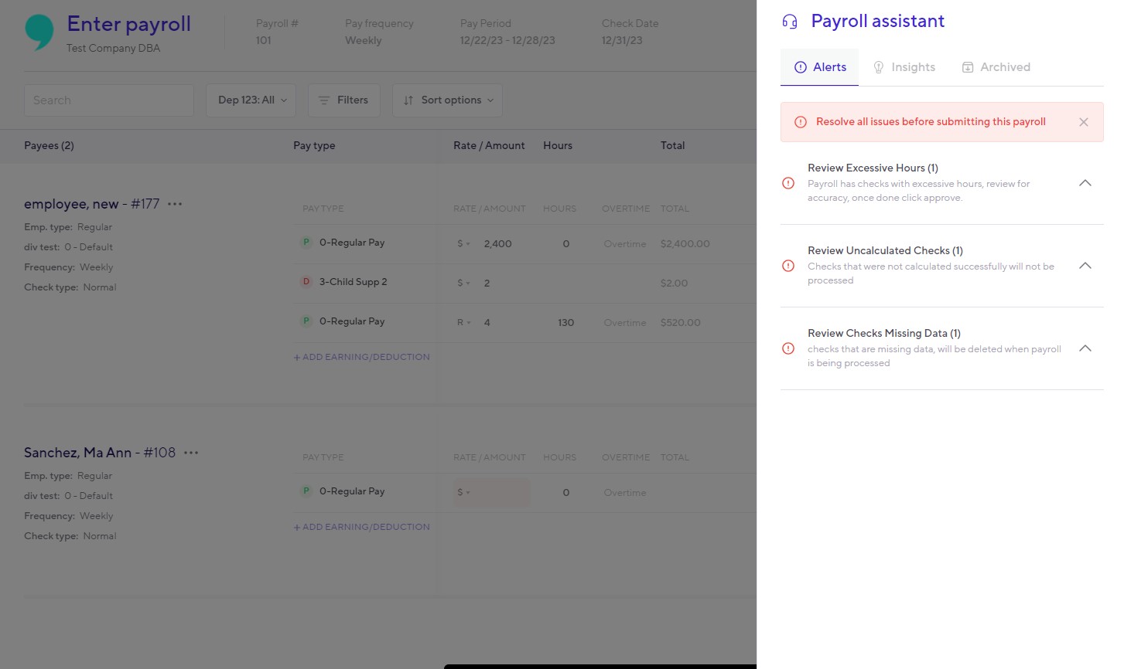Click the Payroll assistant headset icon
The image size is (1124, 669).
(790, 22)
